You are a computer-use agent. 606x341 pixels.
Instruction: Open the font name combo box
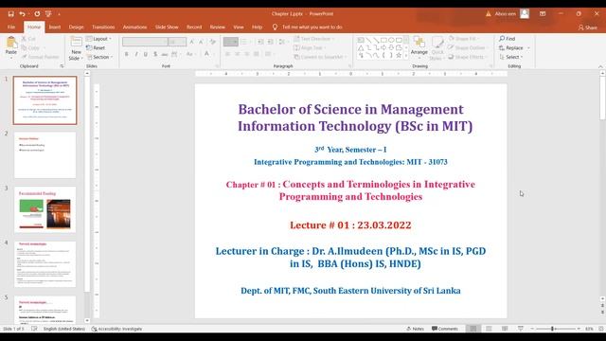pos(145,42)
